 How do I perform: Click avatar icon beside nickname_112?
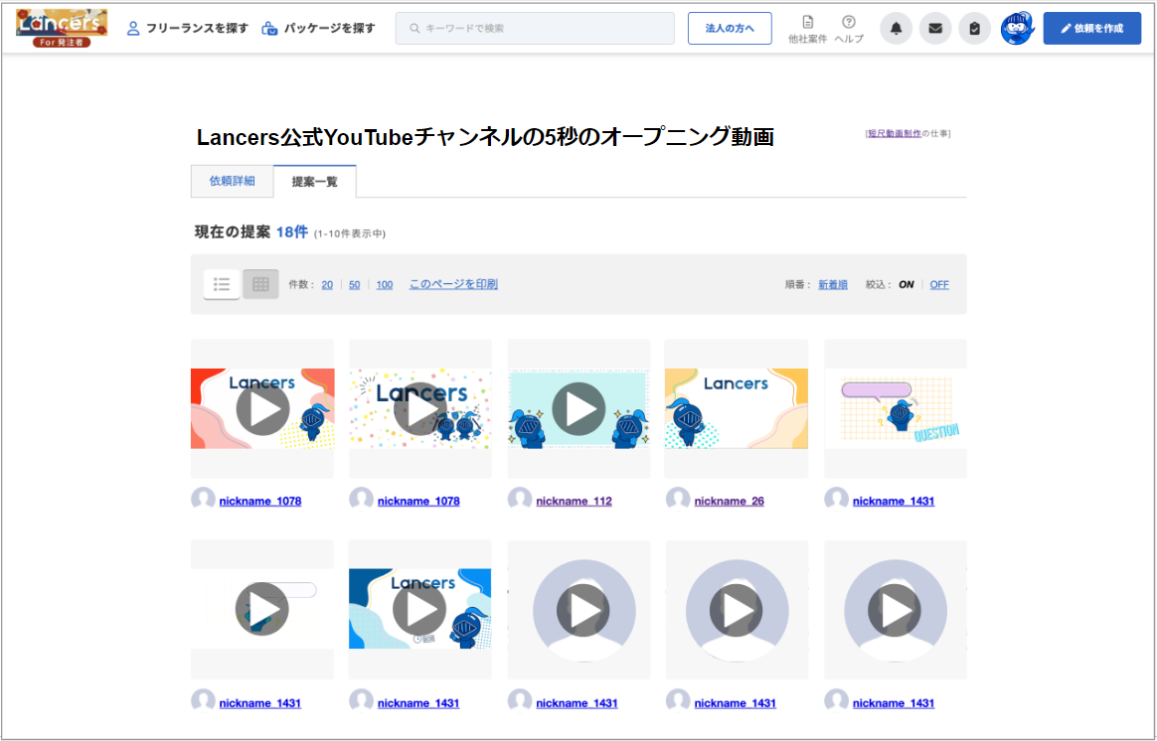pyautogui.click(x=520, y=500)
